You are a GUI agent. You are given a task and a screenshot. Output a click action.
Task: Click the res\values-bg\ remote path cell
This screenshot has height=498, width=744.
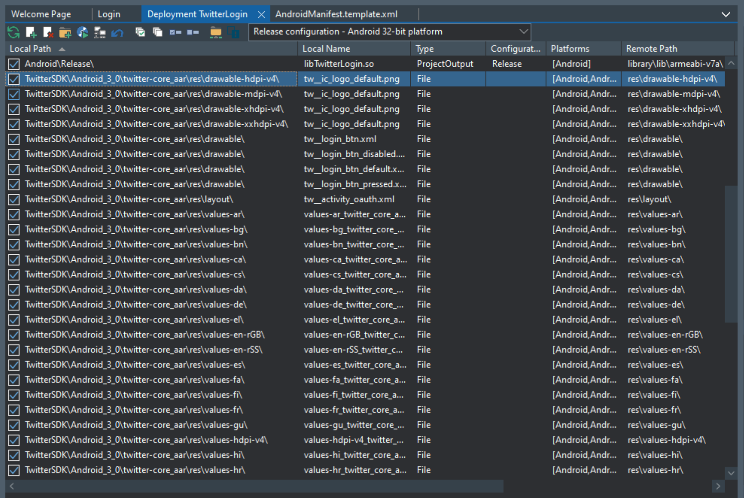(x=656, y=229)
